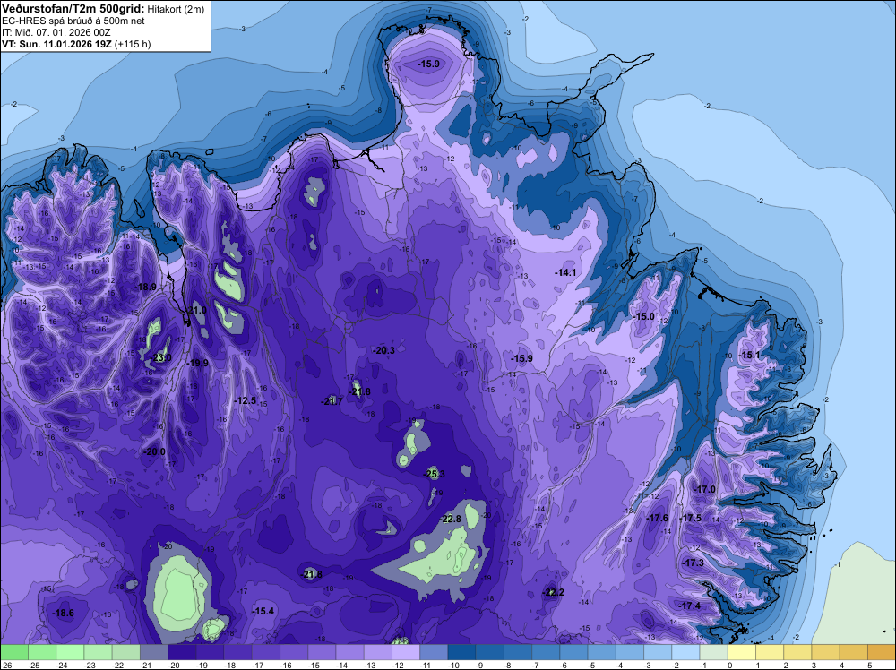Click the -21.0 temperature reading
Viewport: 896px width, 670px height.
(x=196, y=310)
